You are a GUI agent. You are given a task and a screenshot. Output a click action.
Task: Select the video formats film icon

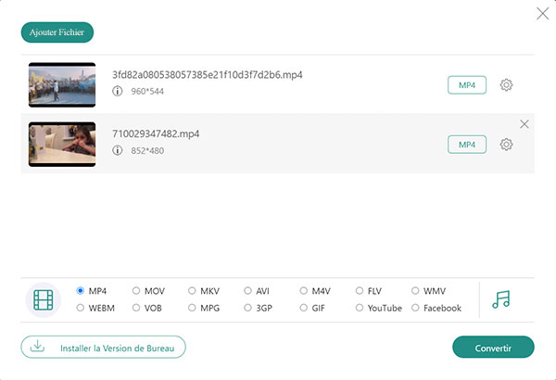click(x=44, y=299)
